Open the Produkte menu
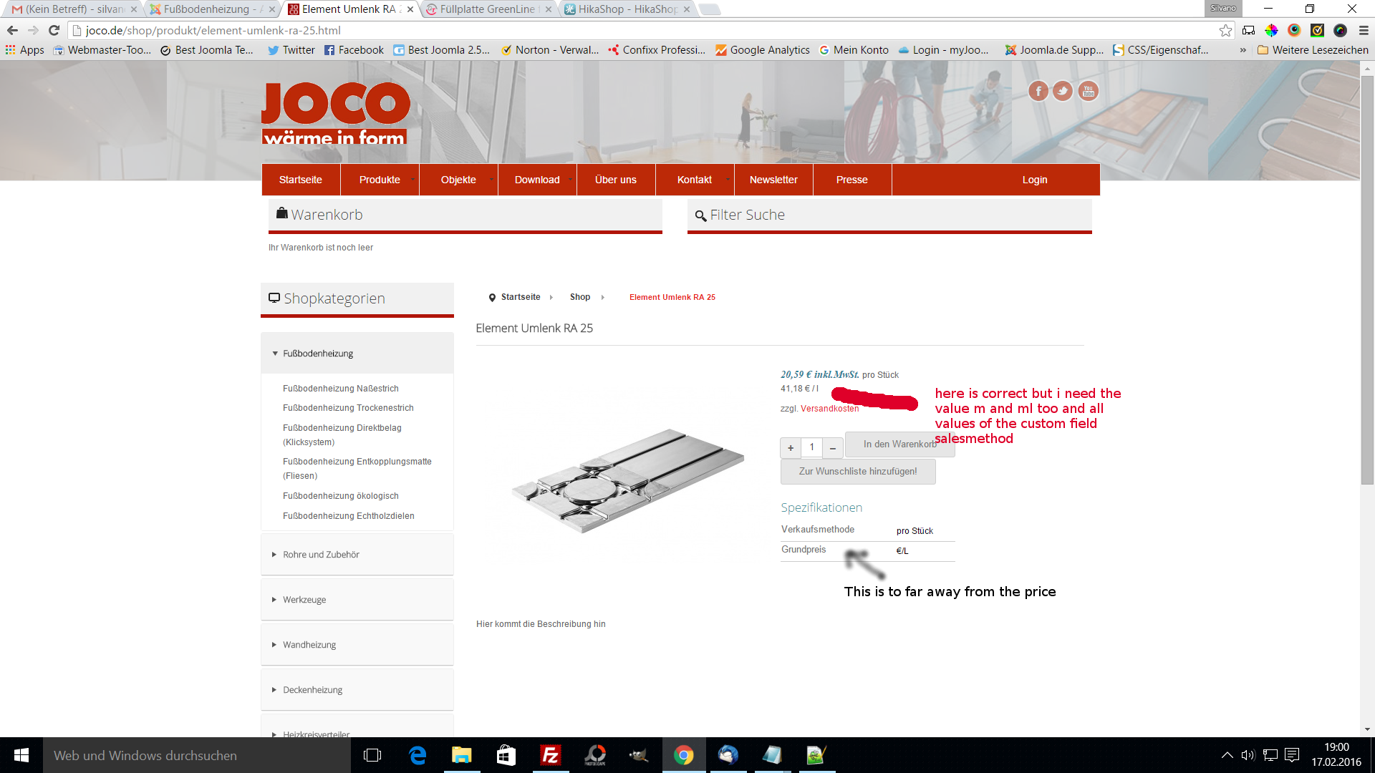Viewport: 1375px width, 773px height. point(380,180)
